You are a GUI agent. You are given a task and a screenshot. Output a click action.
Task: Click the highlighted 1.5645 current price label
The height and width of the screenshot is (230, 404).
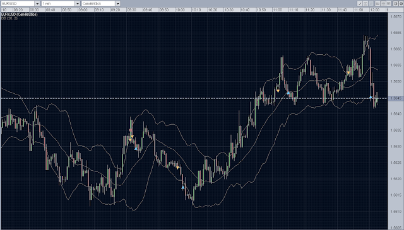coord(396,98)
